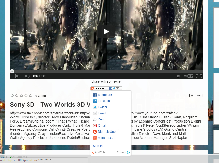The height and width of the screenshot is (163, 219).
Task: Choose Sign In from share menu
Action: pyautogui.click(x=98, y=146)
